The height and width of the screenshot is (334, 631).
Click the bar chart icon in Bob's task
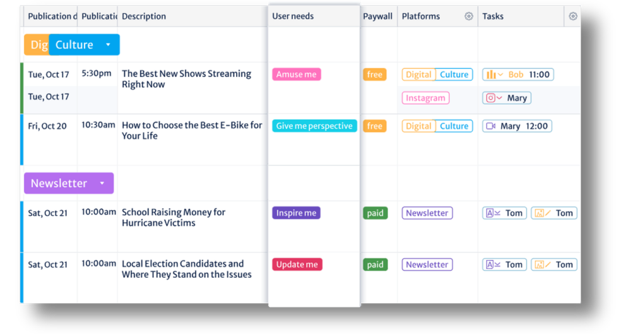tap(490, 75)
